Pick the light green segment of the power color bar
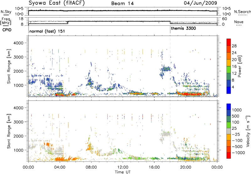 tap(229, 70)
